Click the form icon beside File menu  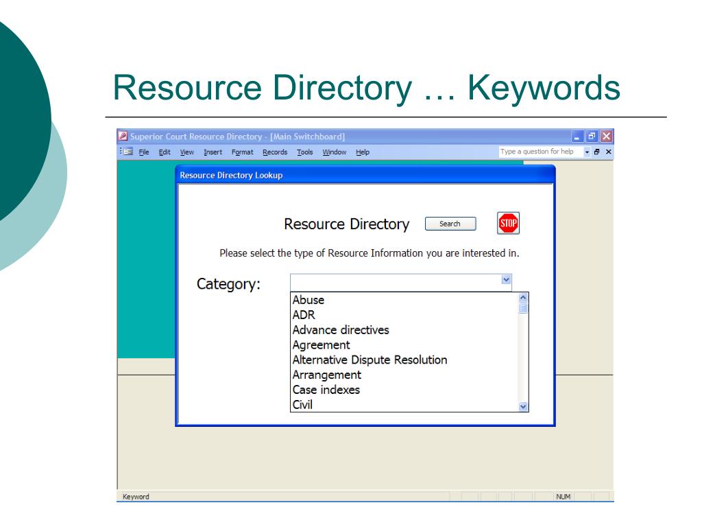pyautogui.click(x=128, y=152)
